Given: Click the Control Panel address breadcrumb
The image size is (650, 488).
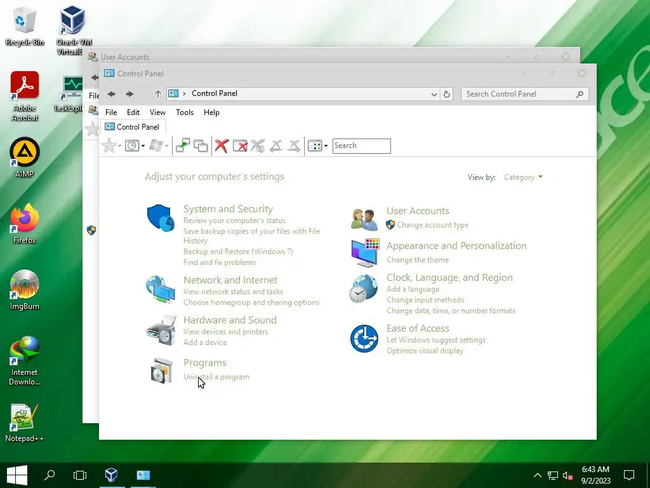Looking at the screenshot, I should click(215, 93).
